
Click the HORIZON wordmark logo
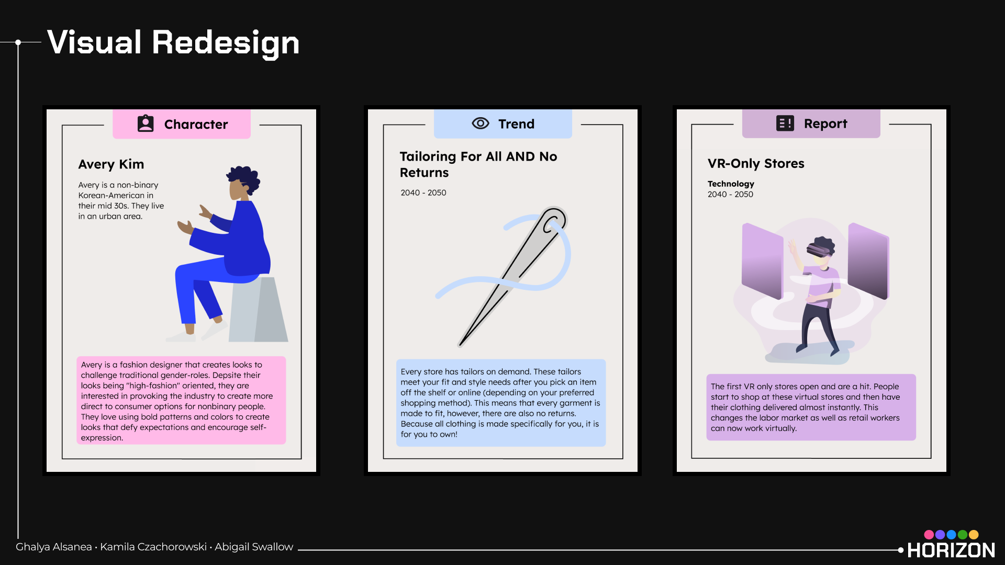click(951, 550)
